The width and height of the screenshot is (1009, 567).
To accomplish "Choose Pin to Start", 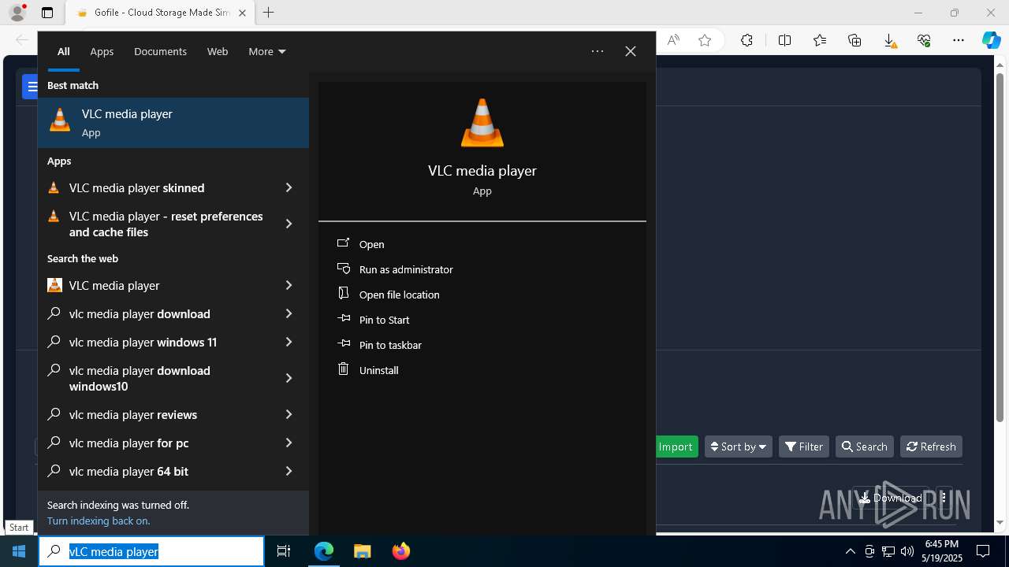I will point(482,320).
